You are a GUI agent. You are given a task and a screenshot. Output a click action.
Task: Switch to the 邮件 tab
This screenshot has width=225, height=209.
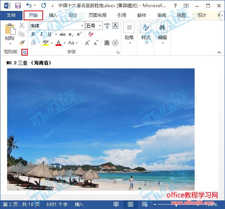pos(142,15)
